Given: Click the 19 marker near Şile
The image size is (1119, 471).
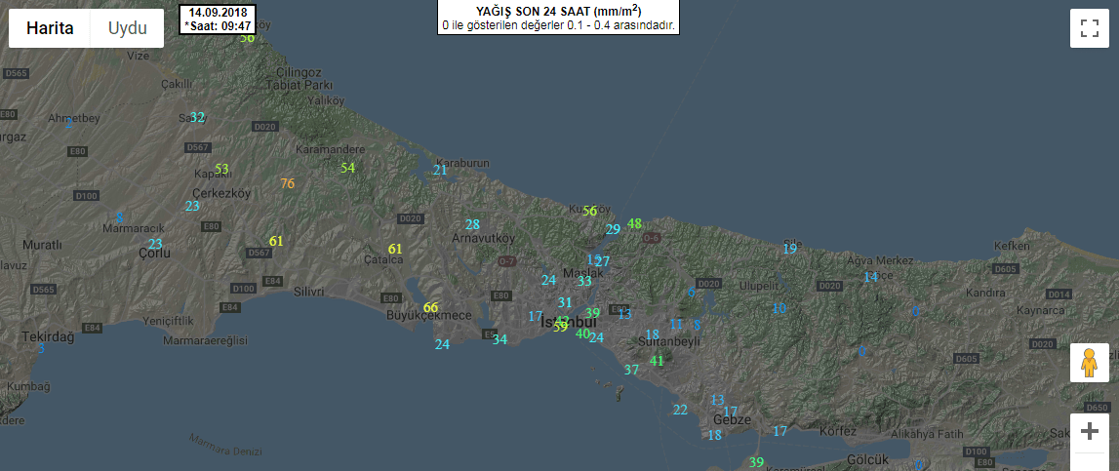Looking at the screenshot, I should [x=790, y=249].
